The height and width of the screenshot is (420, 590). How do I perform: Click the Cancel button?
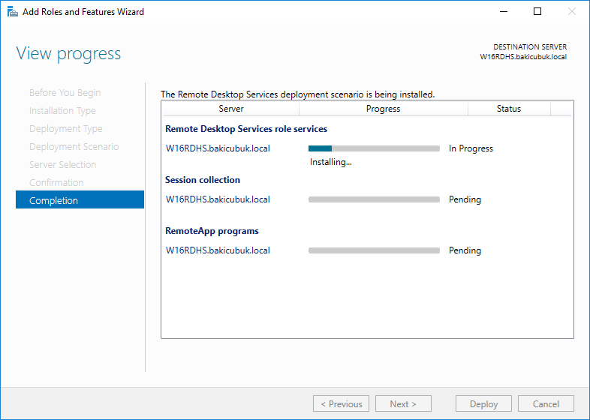coord(546,403)
